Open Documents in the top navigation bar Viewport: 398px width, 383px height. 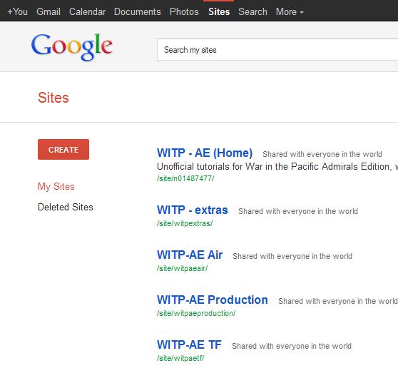pos(138,11)
